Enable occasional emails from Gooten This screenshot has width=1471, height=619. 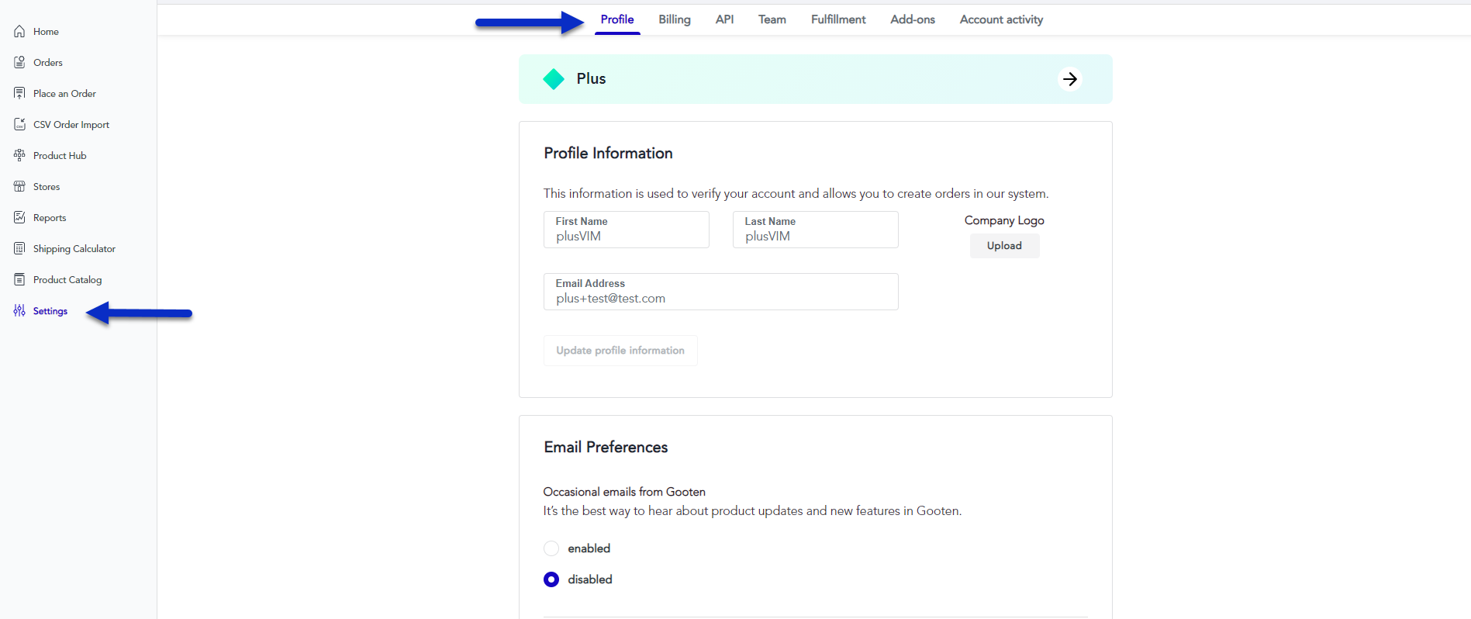click(551, 548)
